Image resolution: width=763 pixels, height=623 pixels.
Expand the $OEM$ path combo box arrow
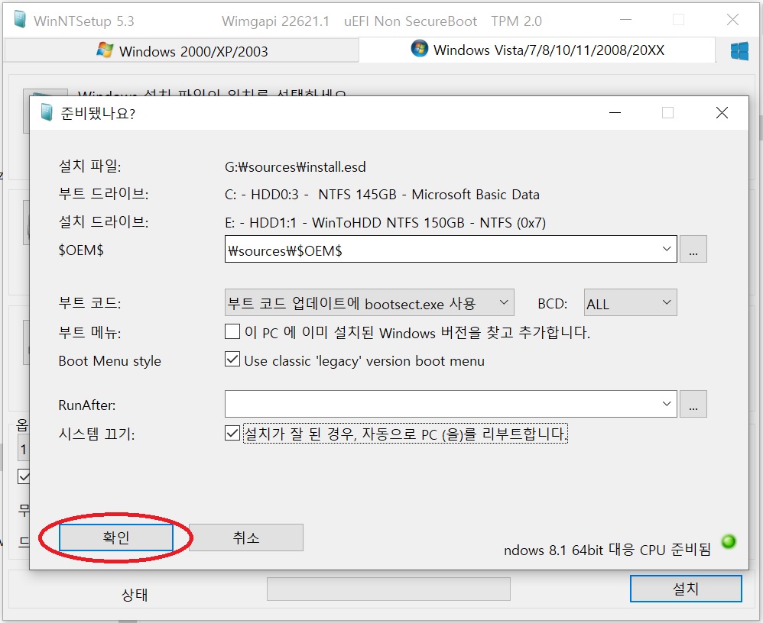coord(667,250)
